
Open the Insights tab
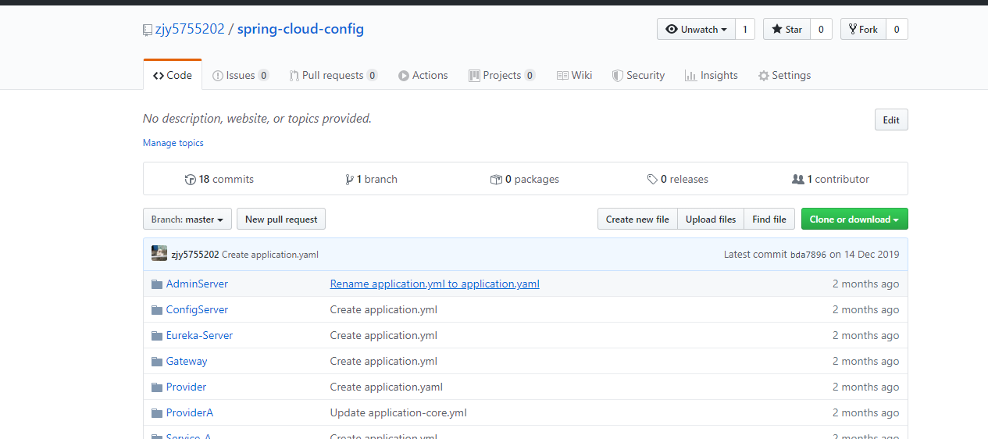[712, 76]
